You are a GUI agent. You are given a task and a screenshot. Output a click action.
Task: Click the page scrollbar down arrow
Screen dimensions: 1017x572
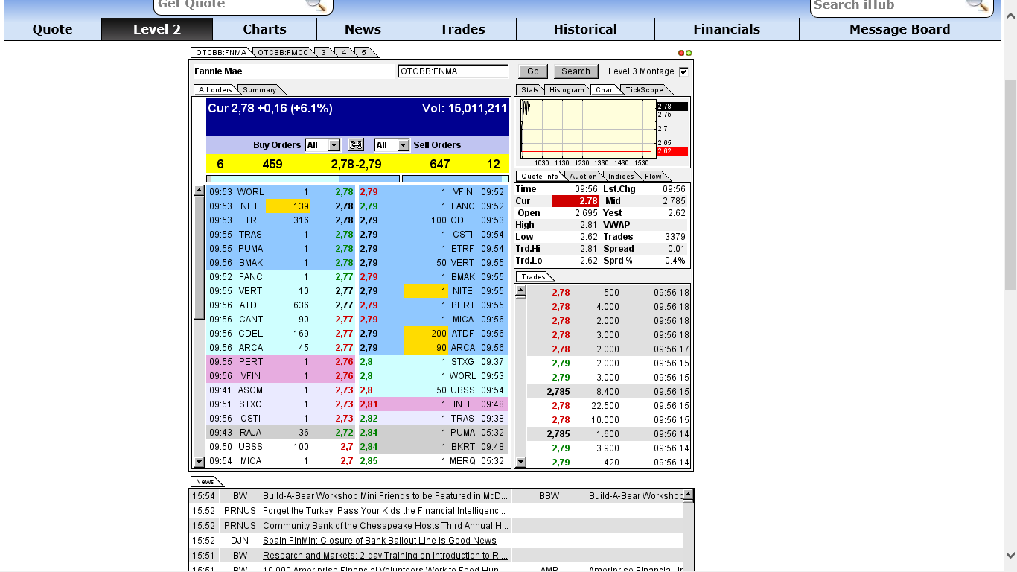[1010, 555]
